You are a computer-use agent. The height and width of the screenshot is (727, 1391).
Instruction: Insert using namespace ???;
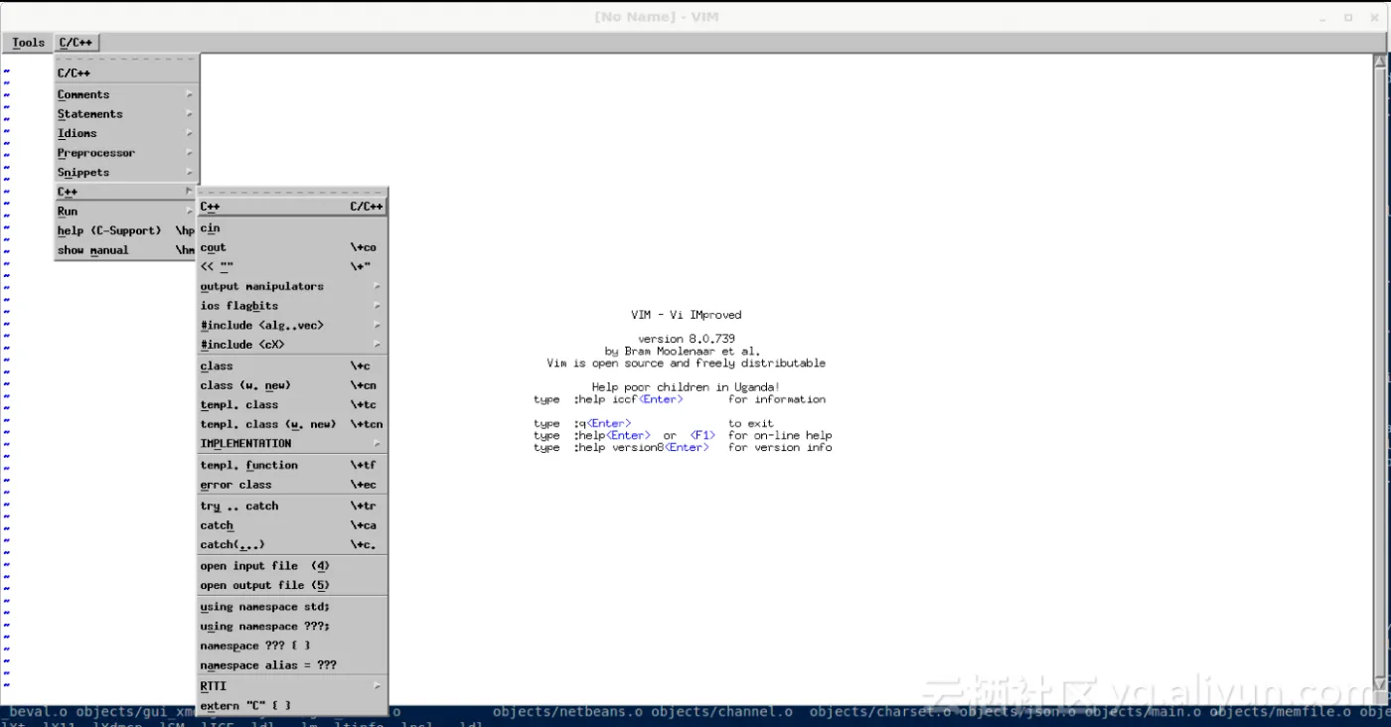coord(293,627)
